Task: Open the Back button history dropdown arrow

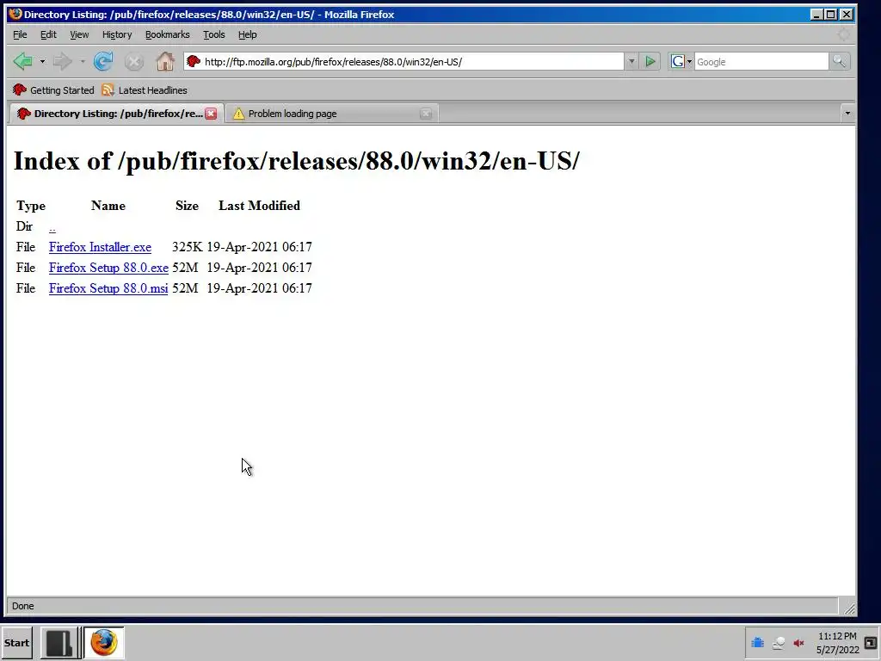Action: tap(42, 61)
